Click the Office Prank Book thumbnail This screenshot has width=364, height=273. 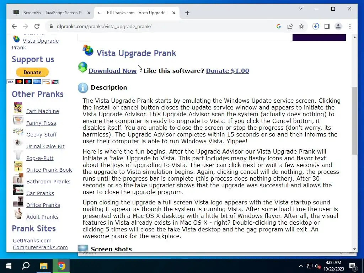(x=18, y=166)
